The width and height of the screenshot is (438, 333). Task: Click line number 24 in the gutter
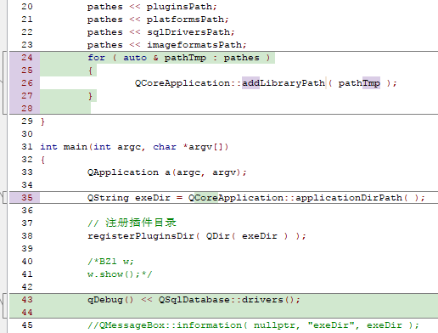pyautogui.click(x=27, y=58)
